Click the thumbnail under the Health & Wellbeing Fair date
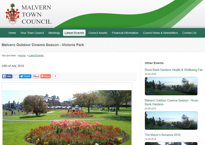The width and height of the screenshot is (205, 145). [171, 86]
